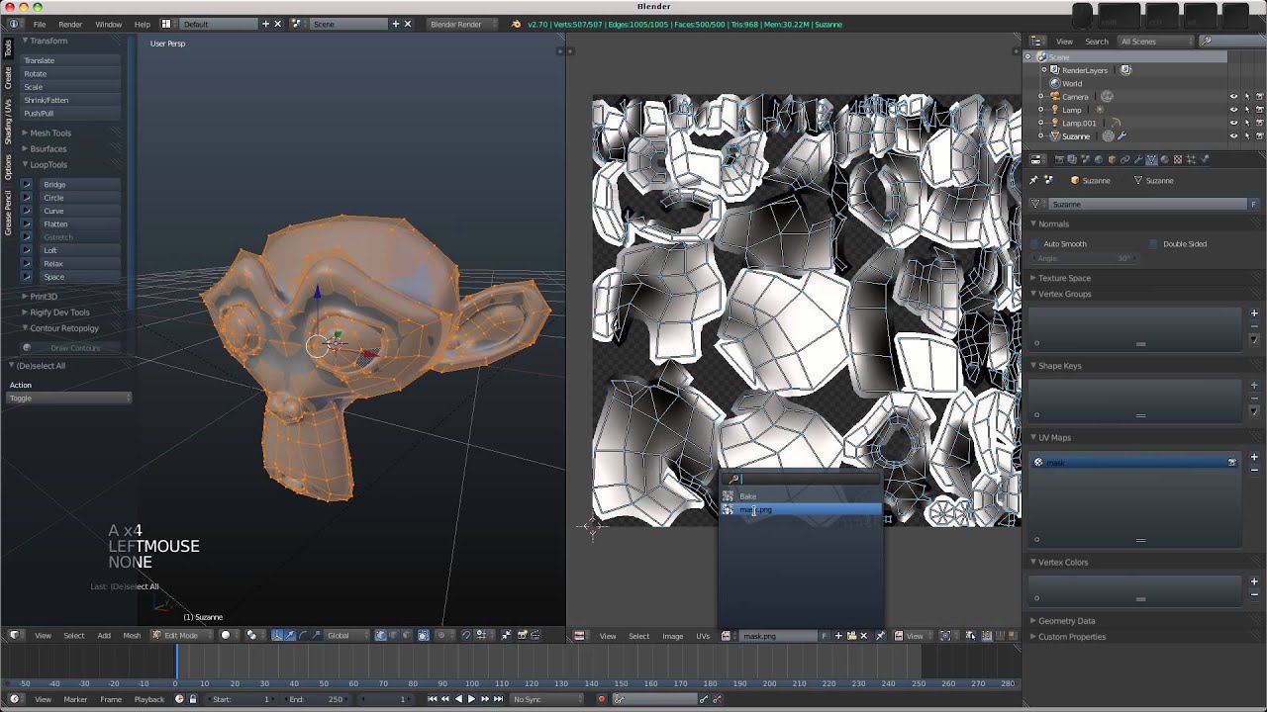Open the Material properties sphere icon
This screenshot has height=712, width=1267.
(x=1165, y=159)
